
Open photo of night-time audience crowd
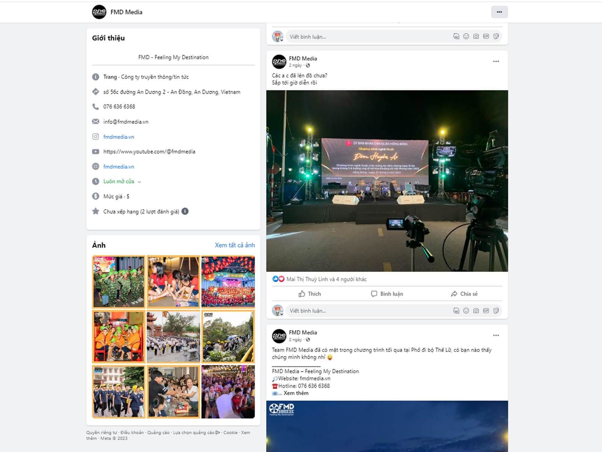(x=228, y=392)
